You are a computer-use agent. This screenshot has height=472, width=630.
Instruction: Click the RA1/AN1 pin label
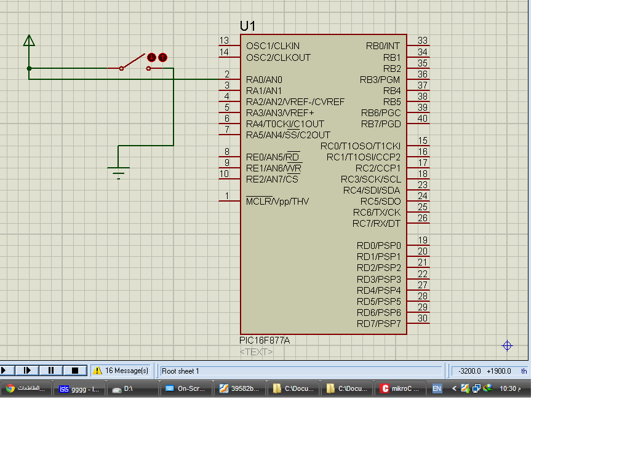(x=264, y=91)
